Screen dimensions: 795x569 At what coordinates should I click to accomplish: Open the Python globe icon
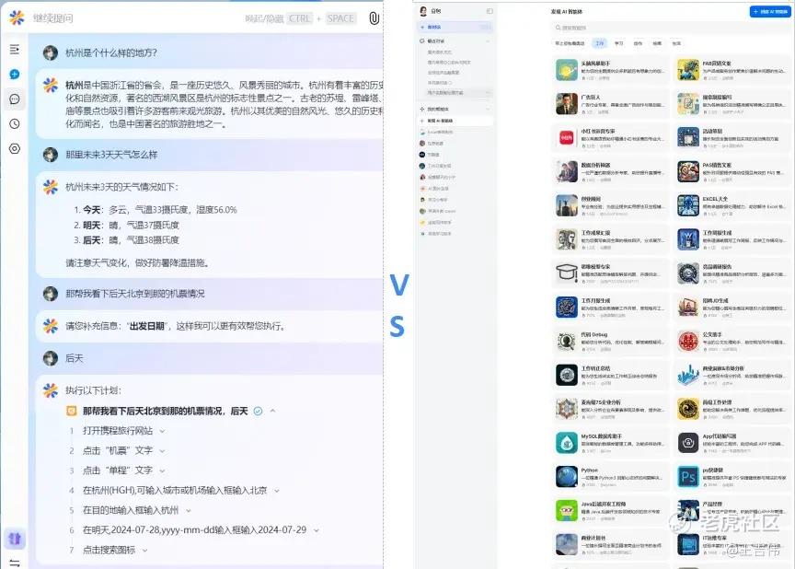566,476
